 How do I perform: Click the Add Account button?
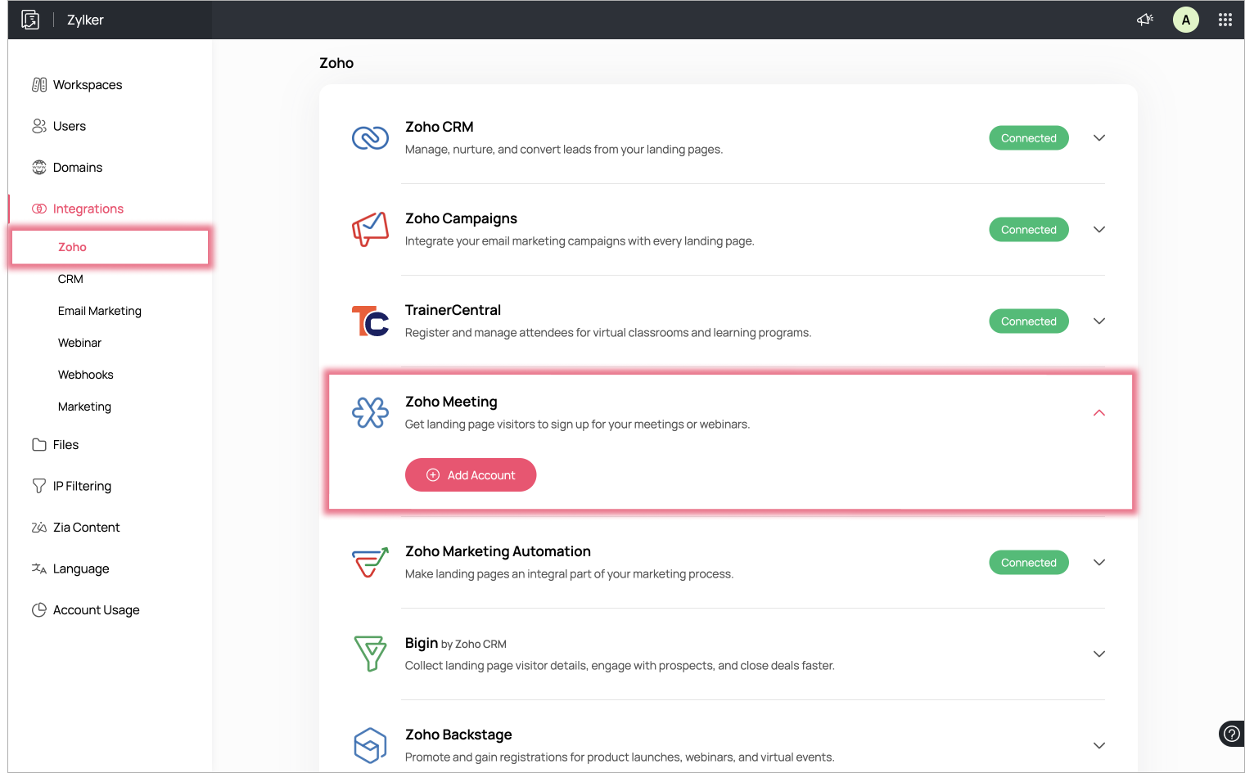pyautogui.click(x=471, y=475)
